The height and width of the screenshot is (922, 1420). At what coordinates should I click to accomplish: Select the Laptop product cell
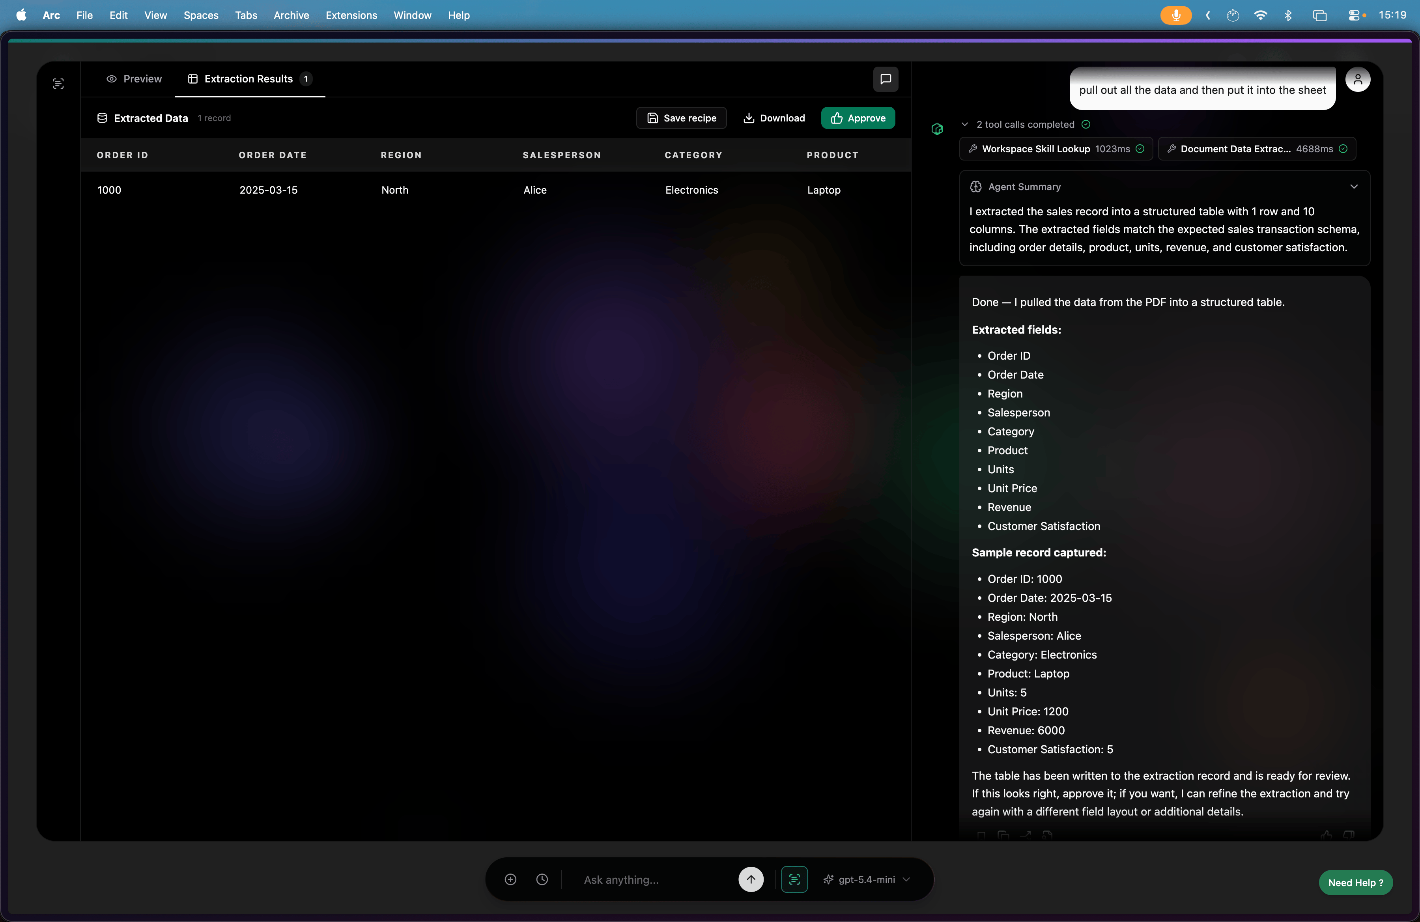point(824,190)
